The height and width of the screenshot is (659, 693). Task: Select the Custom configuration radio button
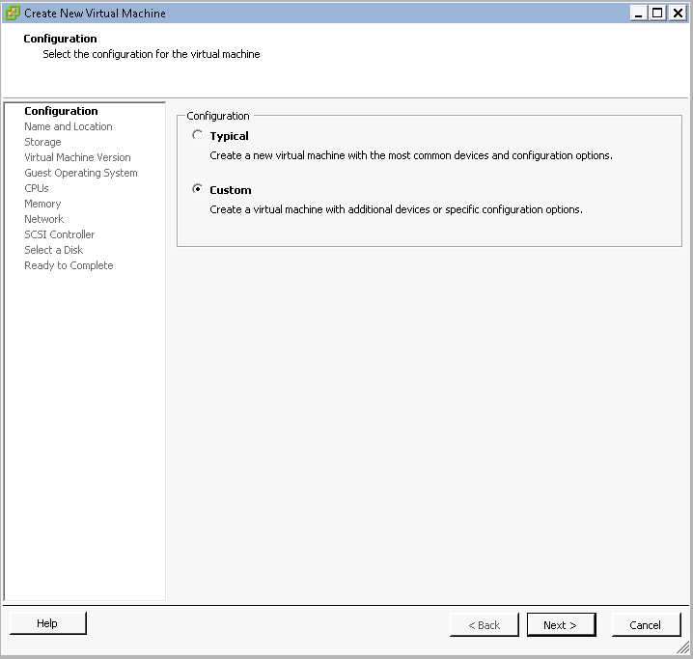(x=198, y=190)
